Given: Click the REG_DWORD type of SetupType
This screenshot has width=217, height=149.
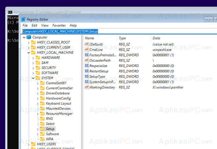Looking at the screenshot, I should [129, 76].
